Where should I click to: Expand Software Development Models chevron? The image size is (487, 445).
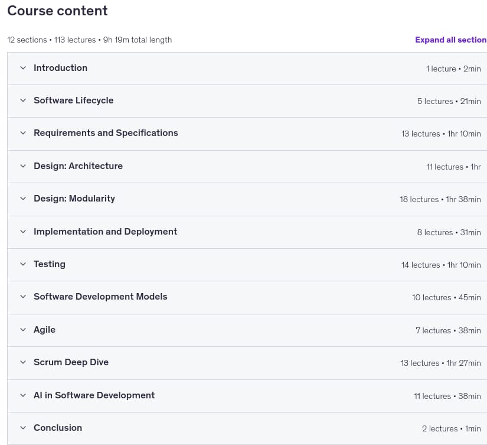23,296
